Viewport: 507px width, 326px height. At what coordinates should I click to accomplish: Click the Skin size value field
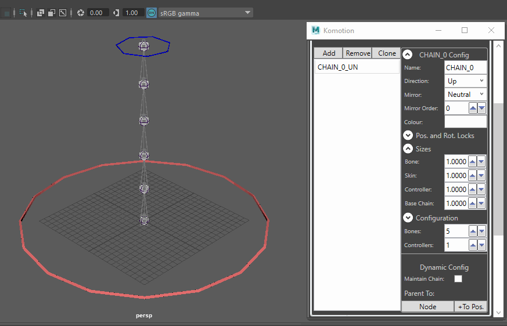[x=456, y=175]
